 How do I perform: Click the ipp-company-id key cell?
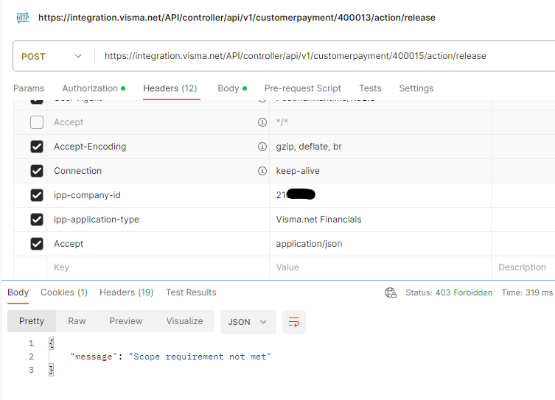click(158, 195)
